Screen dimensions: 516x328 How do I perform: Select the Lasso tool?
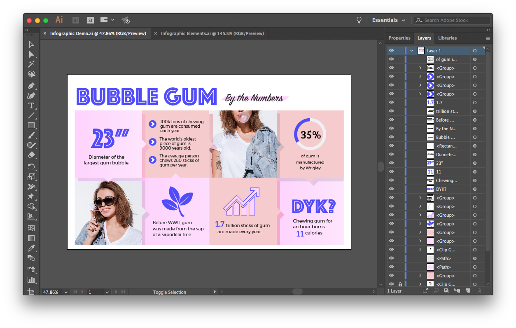click(31, 74)
